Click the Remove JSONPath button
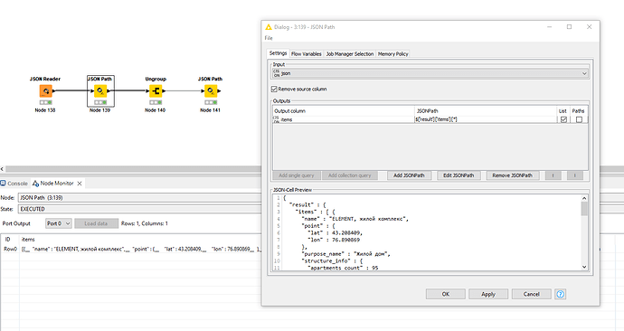Screen dimensions: 624x331 click(x=513, y=175)
